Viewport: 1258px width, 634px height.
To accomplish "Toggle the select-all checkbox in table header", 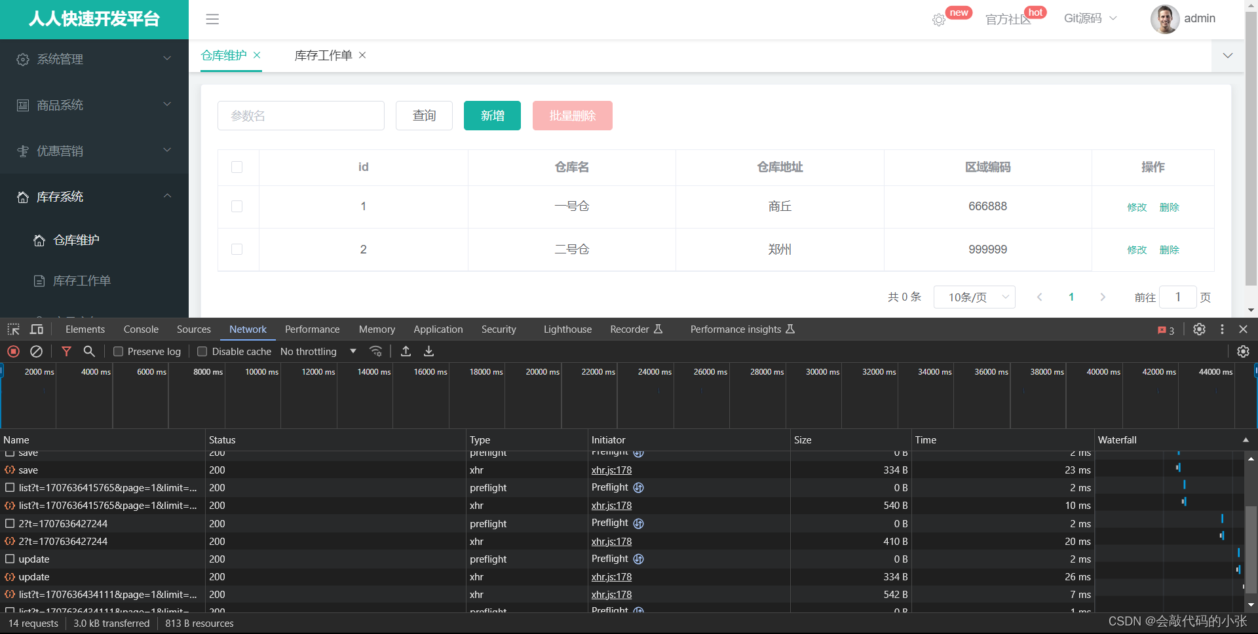I will coord(237,167).
